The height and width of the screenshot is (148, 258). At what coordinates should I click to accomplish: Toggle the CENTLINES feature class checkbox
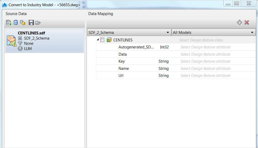pos(102,40)
